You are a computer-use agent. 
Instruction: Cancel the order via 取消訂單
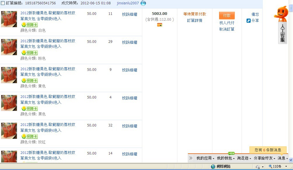227,29
